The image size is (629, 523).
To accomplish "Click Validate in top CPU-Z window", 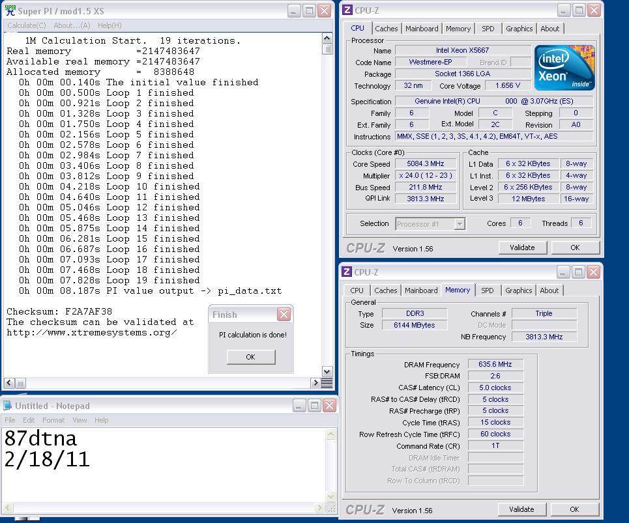I will click(x=522, y=247).
